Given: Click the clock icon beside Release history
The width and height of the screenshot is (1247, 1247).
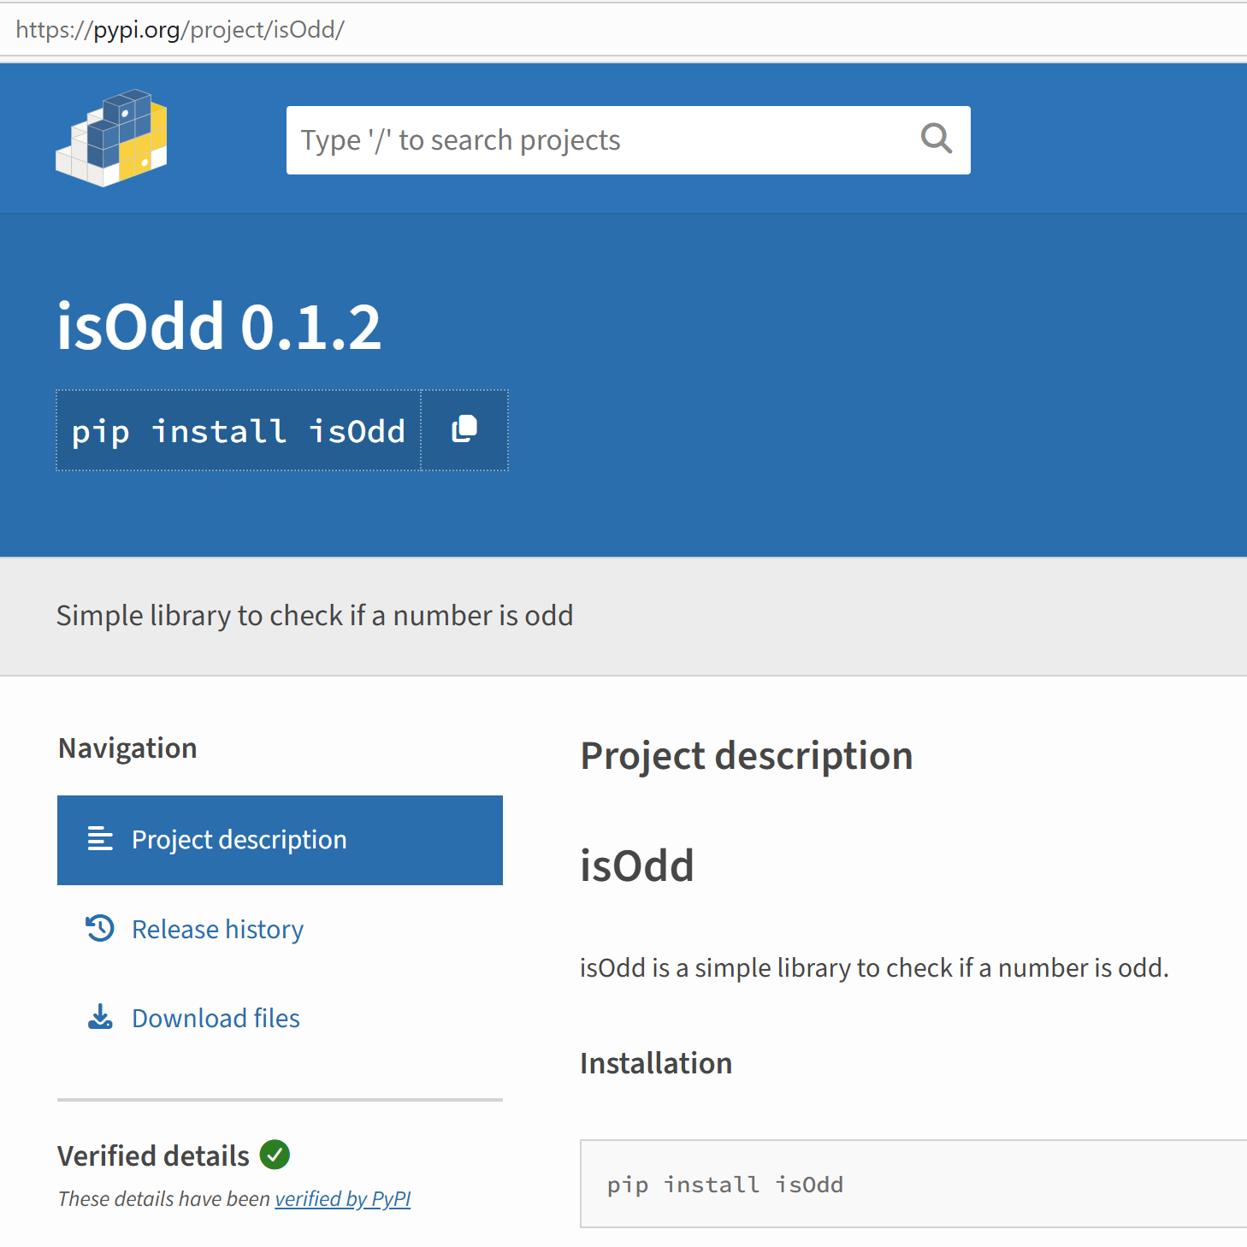Looking at the screenshot, I should (100, 928).
